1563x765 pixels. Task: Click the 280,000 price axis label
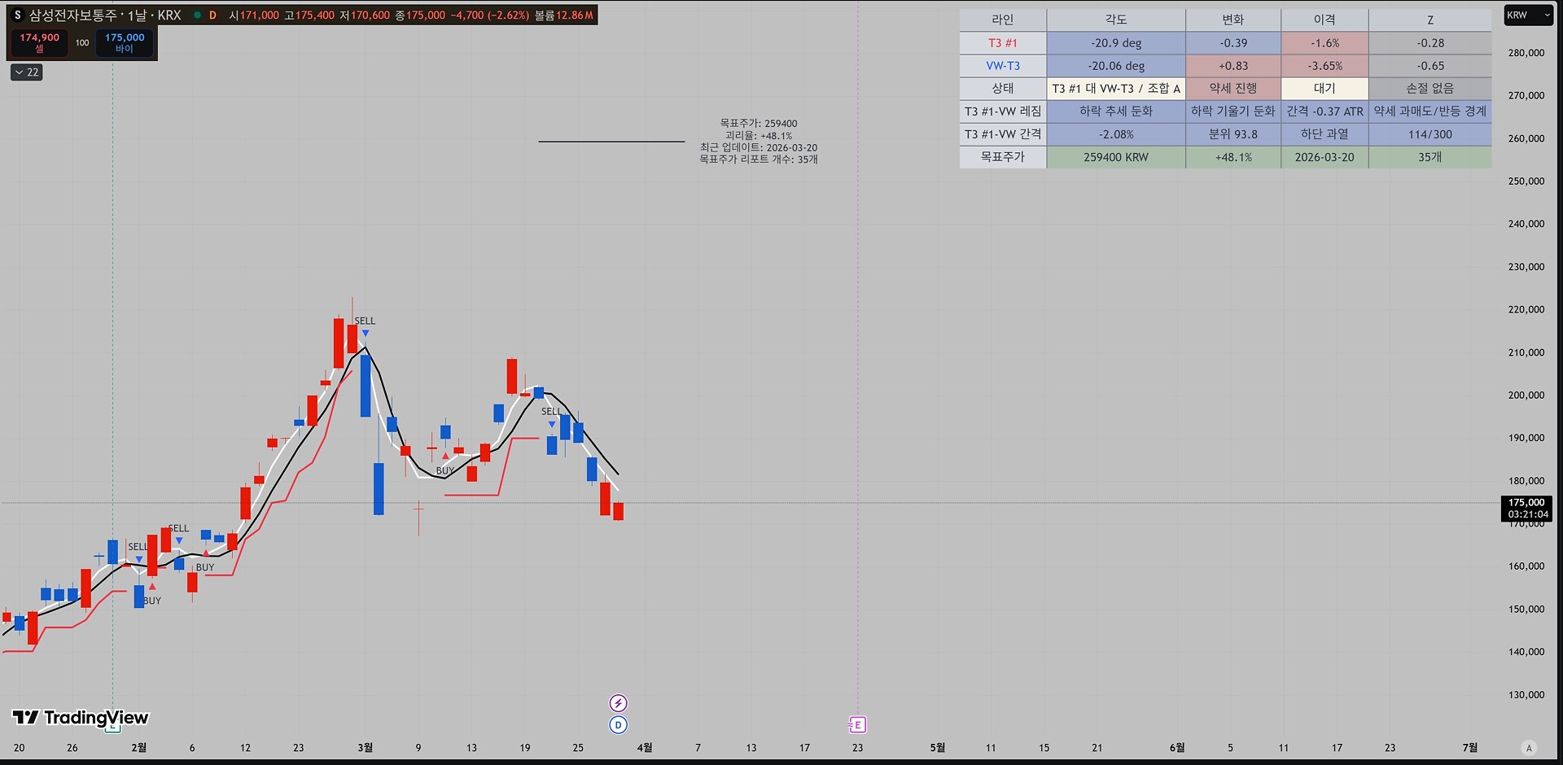(x=1526, y=53)
